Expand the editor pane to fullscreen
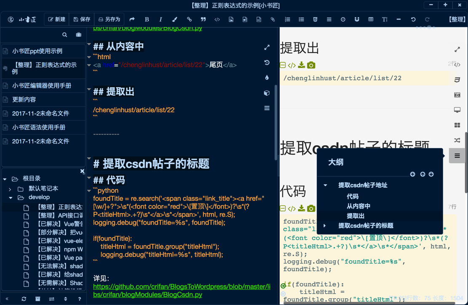The width and height of the screenshot is (468, 305). pyautogui.click(x=267, y=47)
